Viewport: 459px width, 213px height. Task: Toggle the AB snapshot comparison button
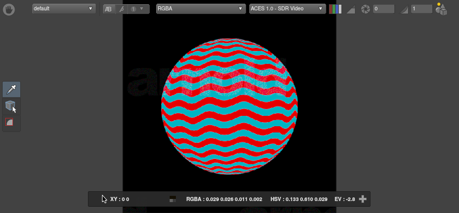click(108, 9)
